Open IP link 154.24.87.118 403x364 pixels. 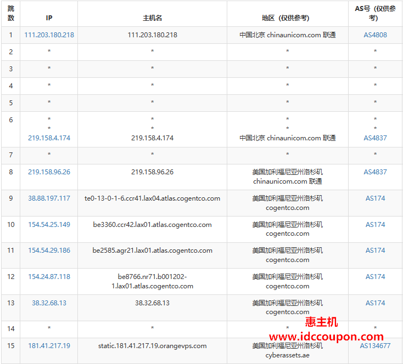pyautogui.click(x=49, y=277)
